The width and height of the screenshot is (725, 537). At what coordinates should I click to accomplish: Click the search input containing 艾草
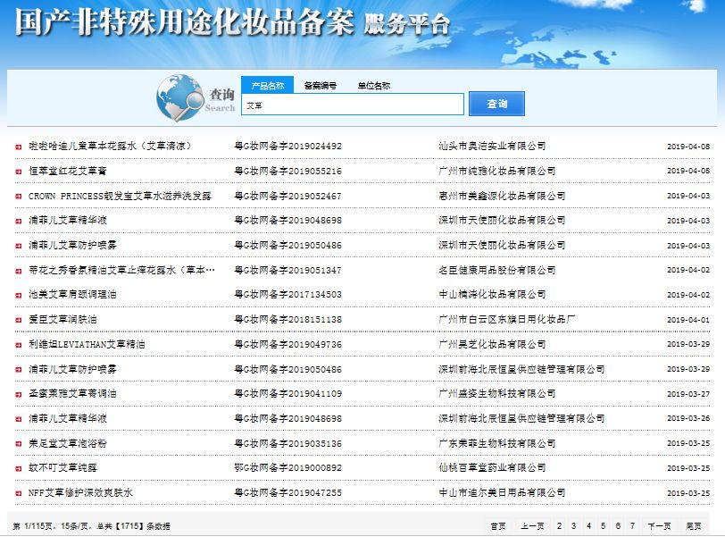(x=353, y=105)
